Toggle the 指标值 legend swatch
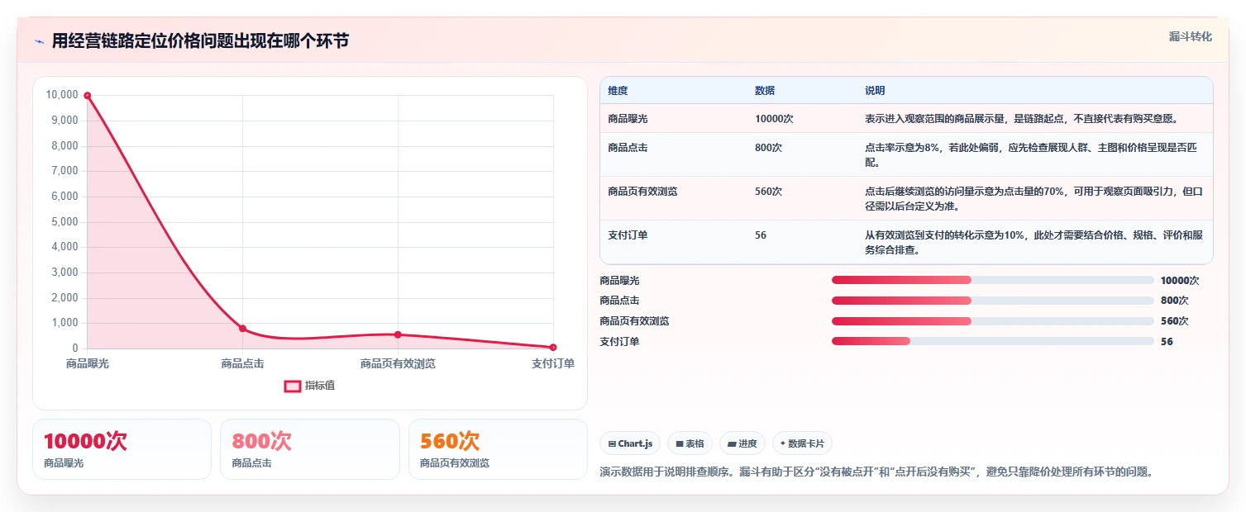This screenshot has height=512, width=1246. pyautogui.click(x=293, y=386)
